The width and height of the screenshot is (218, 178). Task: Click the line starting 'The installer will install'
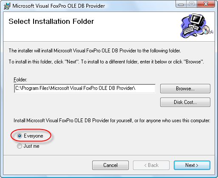(95, 51)
